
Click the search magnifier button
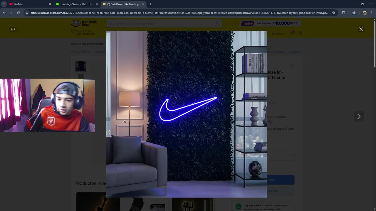click(217, 23)
